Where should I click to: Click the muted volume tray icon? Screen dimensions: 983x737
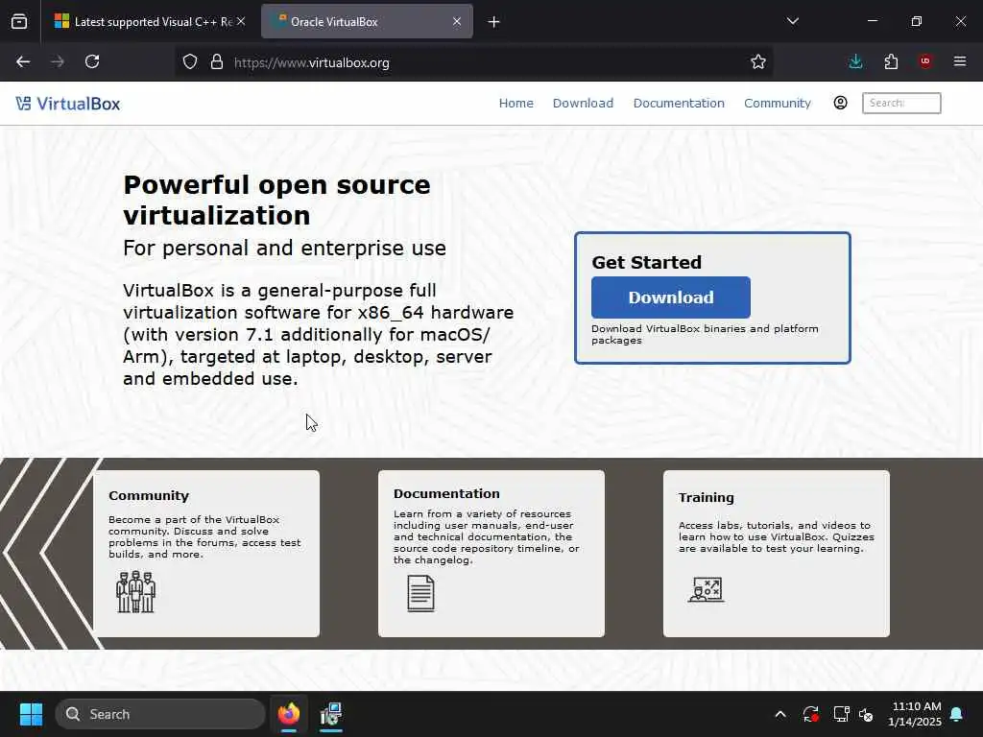(x=867, y=714)
